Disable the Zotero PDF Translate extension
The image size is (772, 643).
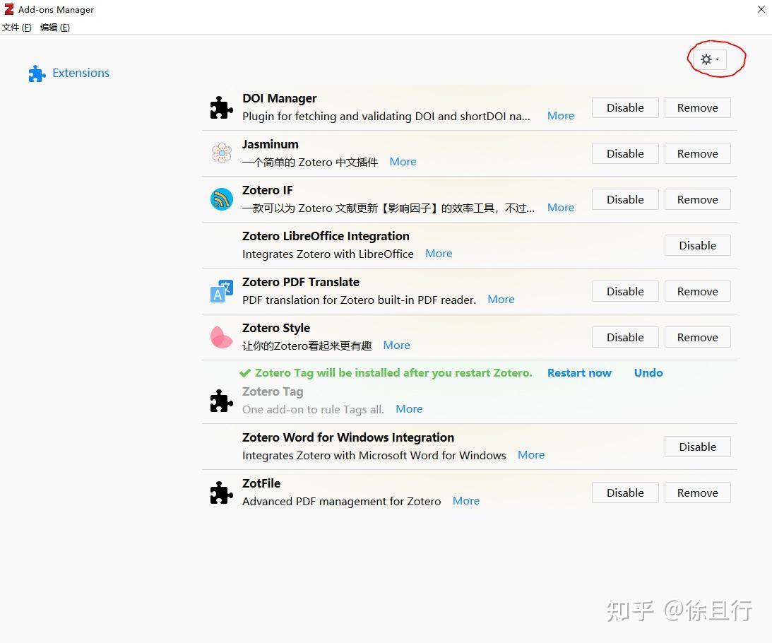625,290
